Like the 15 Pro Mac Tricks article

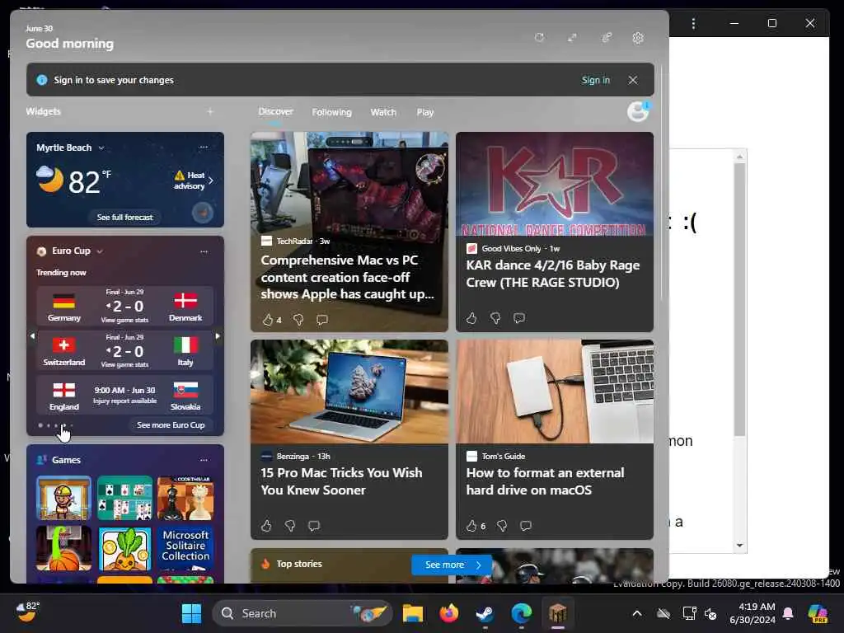pyautogui.click(x=266, y=525)
